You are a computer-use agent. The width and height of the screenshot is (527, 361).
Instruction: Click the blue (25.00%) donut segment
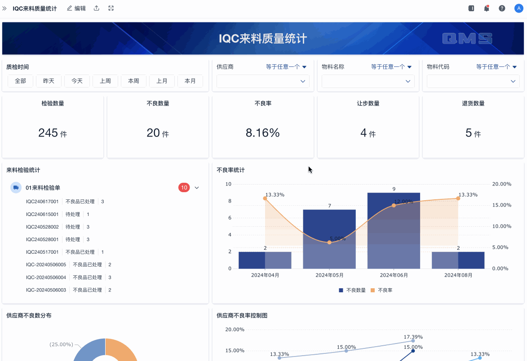pos(88,349)
